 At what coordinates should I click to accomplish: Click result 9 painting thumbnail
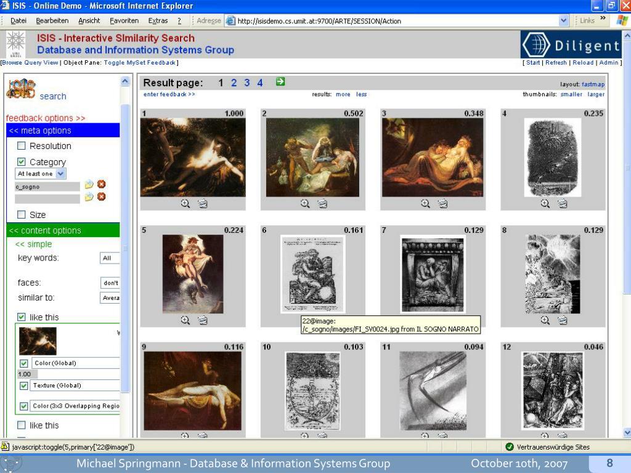(193, 390)
